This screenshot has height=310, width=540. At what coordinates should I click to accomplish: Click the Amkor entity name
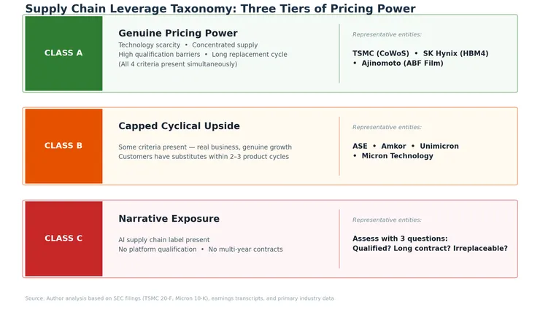coord(393,146)
